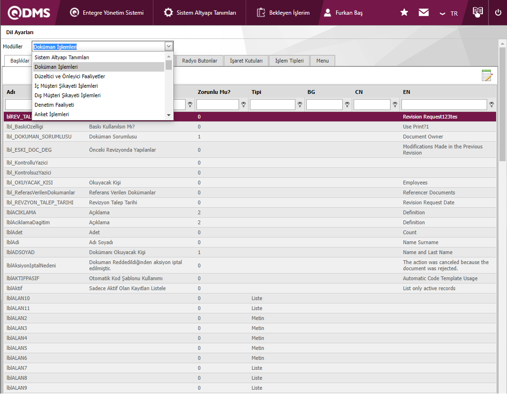Image resolution: width=507 pixels, height=394 pixels.
Task: Sort by the Zorunlu Mu? column header
Action: (214, 92)
